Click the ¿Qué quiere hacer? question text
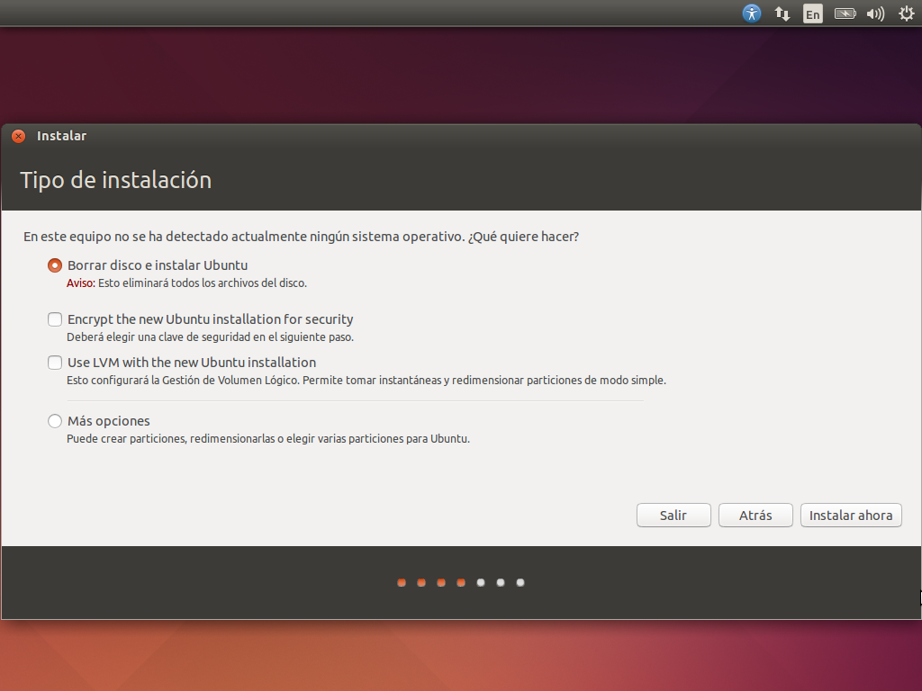The height and width of the screenshot is (691, 922). [523, 237]
